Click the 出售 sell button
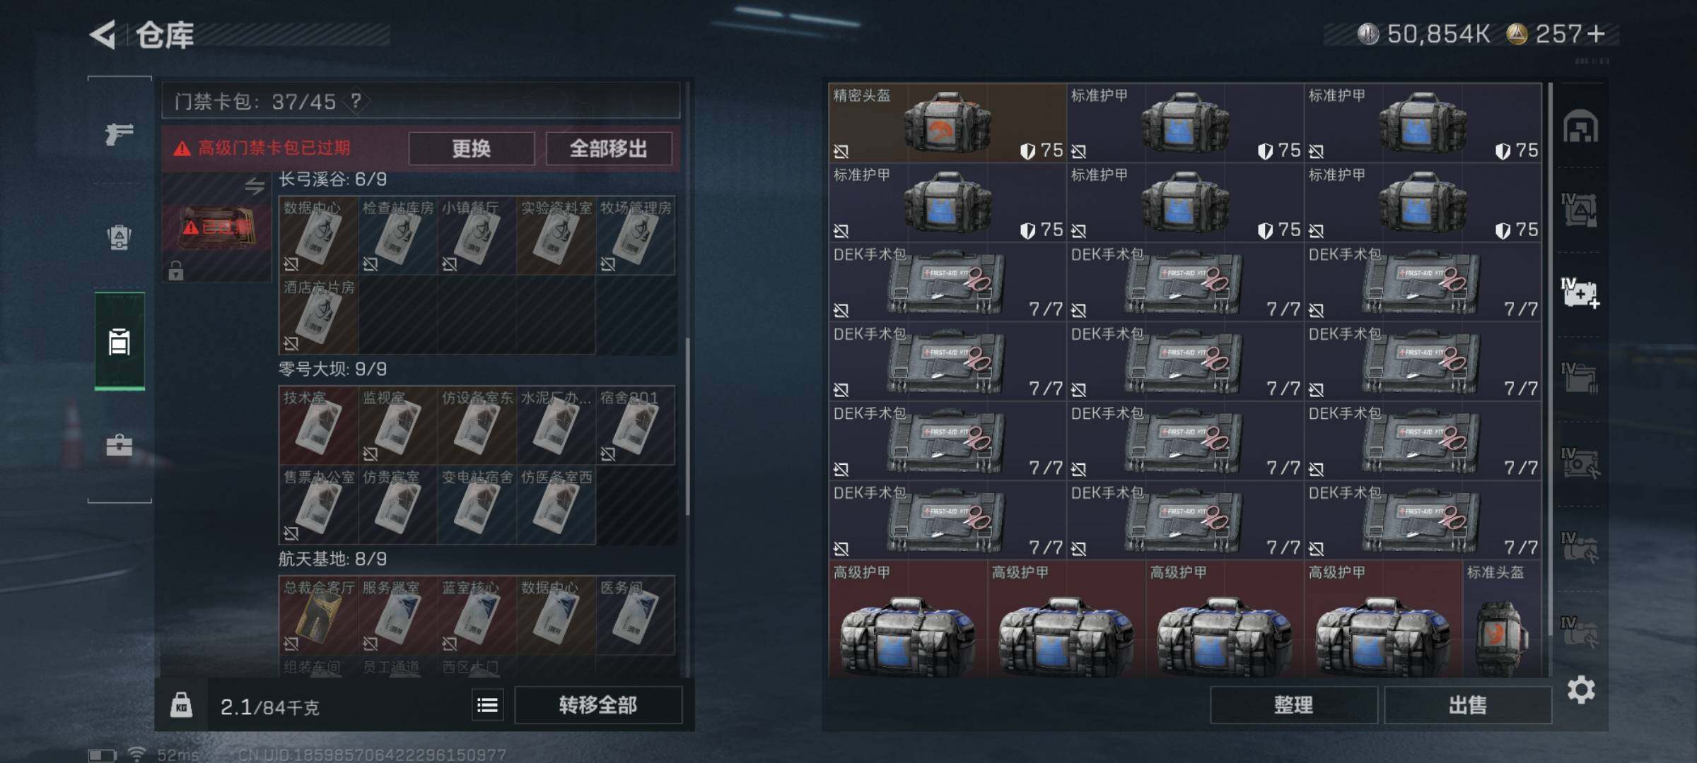The height and width of the screenshot is (763, 1697). 1467,704
